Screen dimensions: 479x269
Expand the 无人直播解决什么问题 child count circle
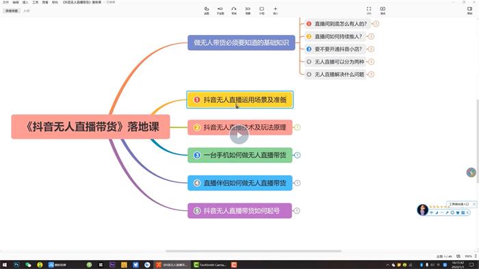pyautogui.click(x=371, y=75)
